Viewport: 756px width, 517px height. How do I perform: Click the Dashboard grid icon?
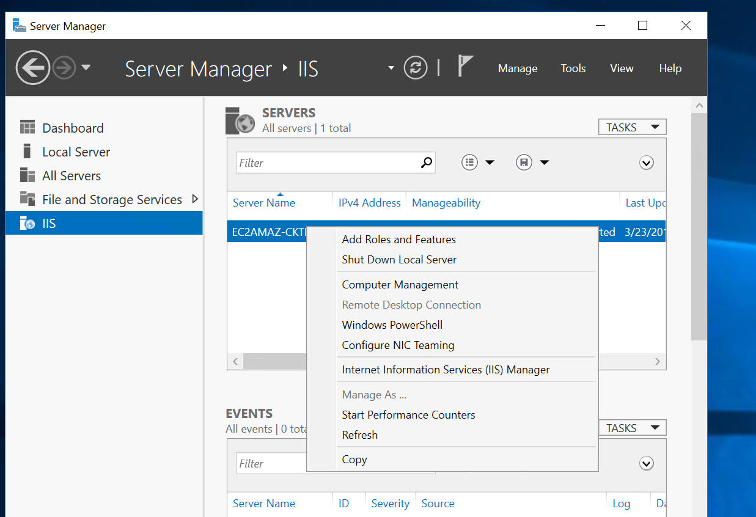tap(28, 127)
